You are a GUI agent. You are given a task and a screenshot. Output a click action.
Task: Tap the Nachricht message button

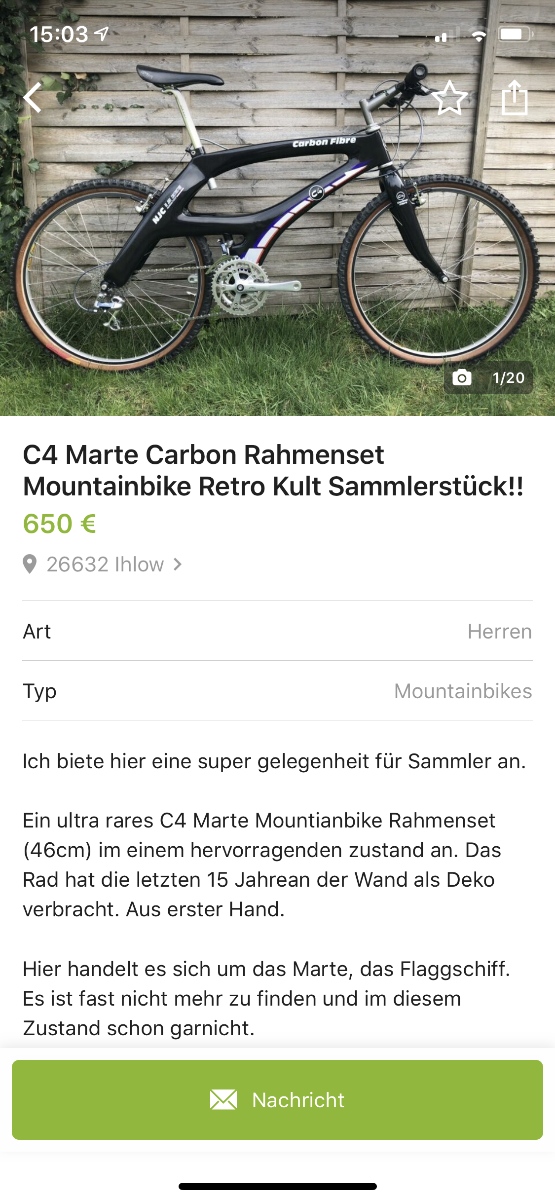(277, 1100)
